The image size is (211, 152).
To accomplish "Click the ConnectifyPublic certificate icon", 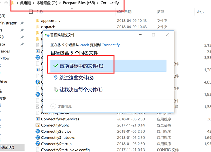I will click(38, 125).
